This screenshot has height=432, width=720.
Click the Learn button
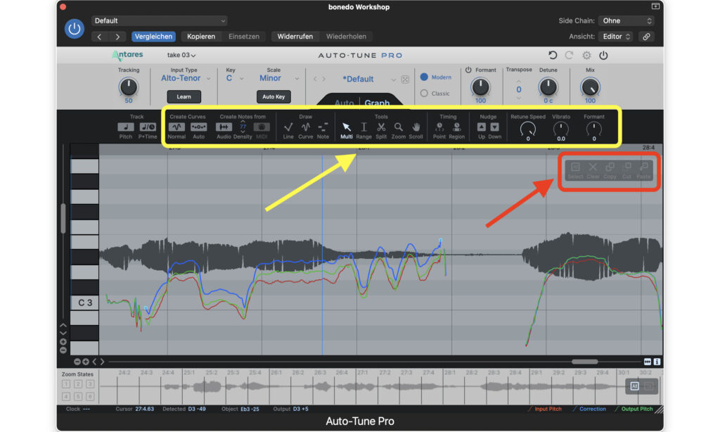coord(184,96)
